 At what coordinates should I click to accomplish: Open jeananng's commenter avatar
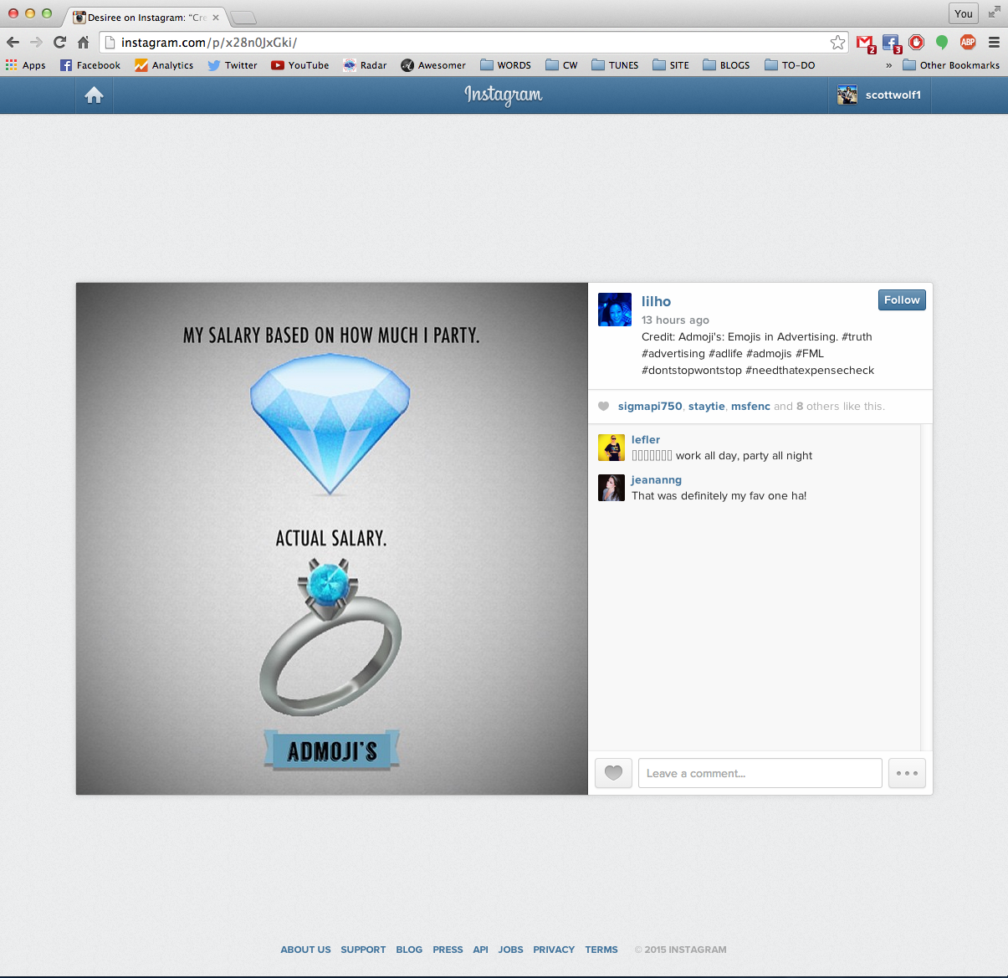coord(611,488)
